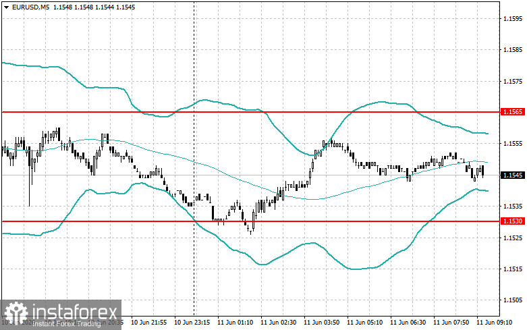Click the 1.1595 price scale value
Screen dimensions: 527x330
coord(513,19)
